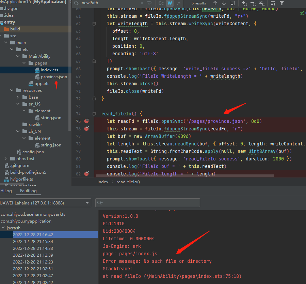
Task: Open app.ets file icon in tree
Action: [x=31, y=84]
